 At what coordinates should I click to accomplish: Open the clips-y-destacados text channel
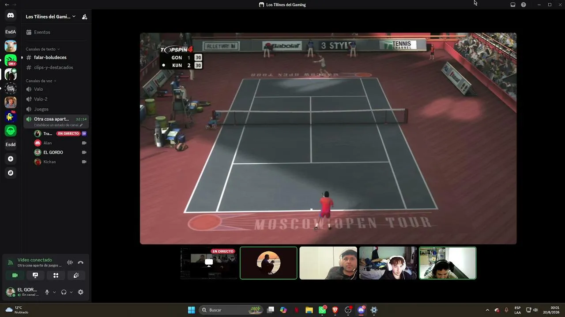tap(56, 67)
